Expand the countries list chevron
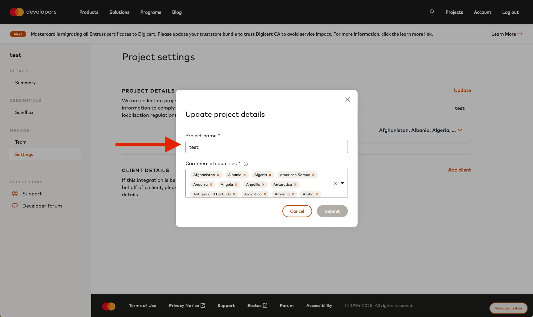 coord(460,130)
